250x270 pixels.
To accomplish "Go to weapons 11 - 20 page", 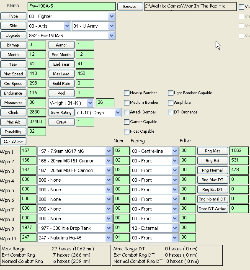I will [x=13, y=141].
